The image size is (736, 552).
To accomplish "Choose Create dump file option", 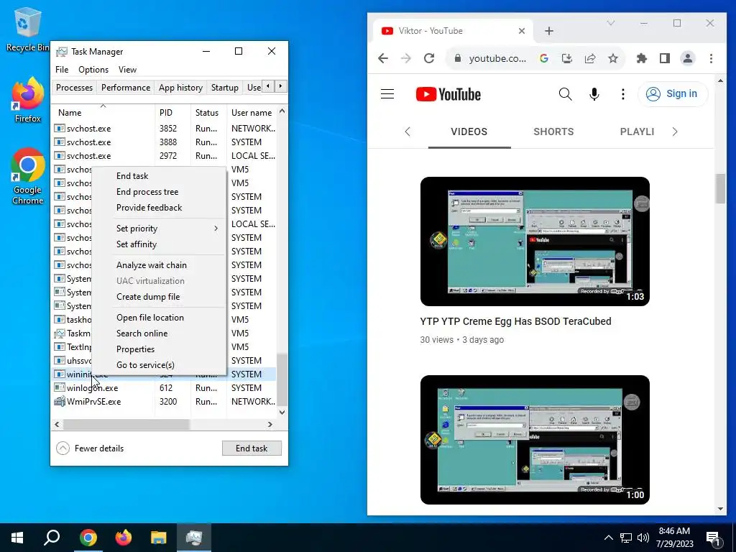I will point(148,297).
